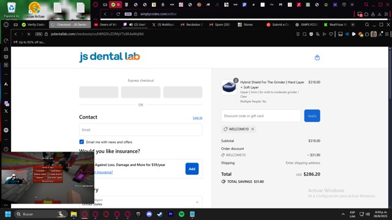Image resolution: width=392 pixels, height=220 pixels.
Task: Uncheck Email me with news and offers
Action: coord(81,142)
